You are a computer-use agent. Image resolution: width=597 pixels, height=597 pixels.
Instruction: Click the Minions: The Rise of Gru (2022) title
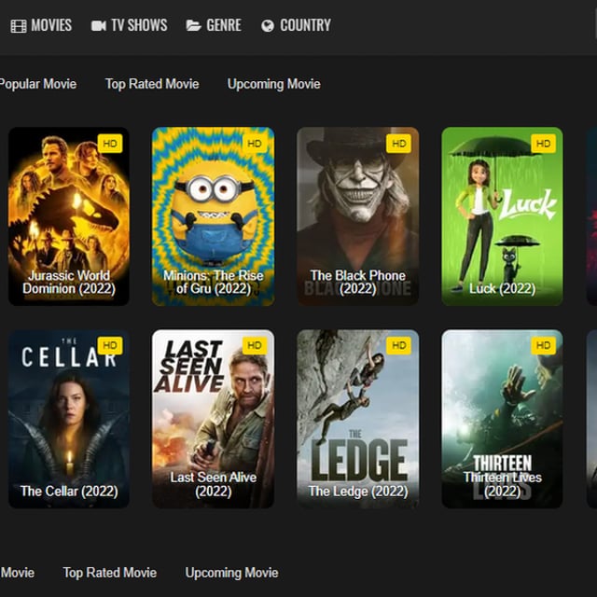(214, 282)
